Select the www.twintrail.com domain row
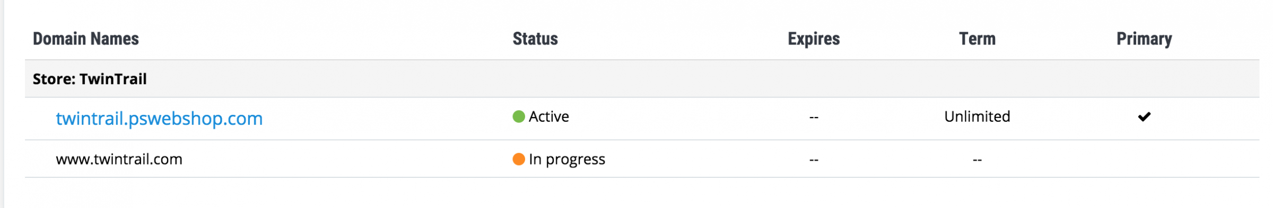 pyautogui.click(x=642, y=159)
